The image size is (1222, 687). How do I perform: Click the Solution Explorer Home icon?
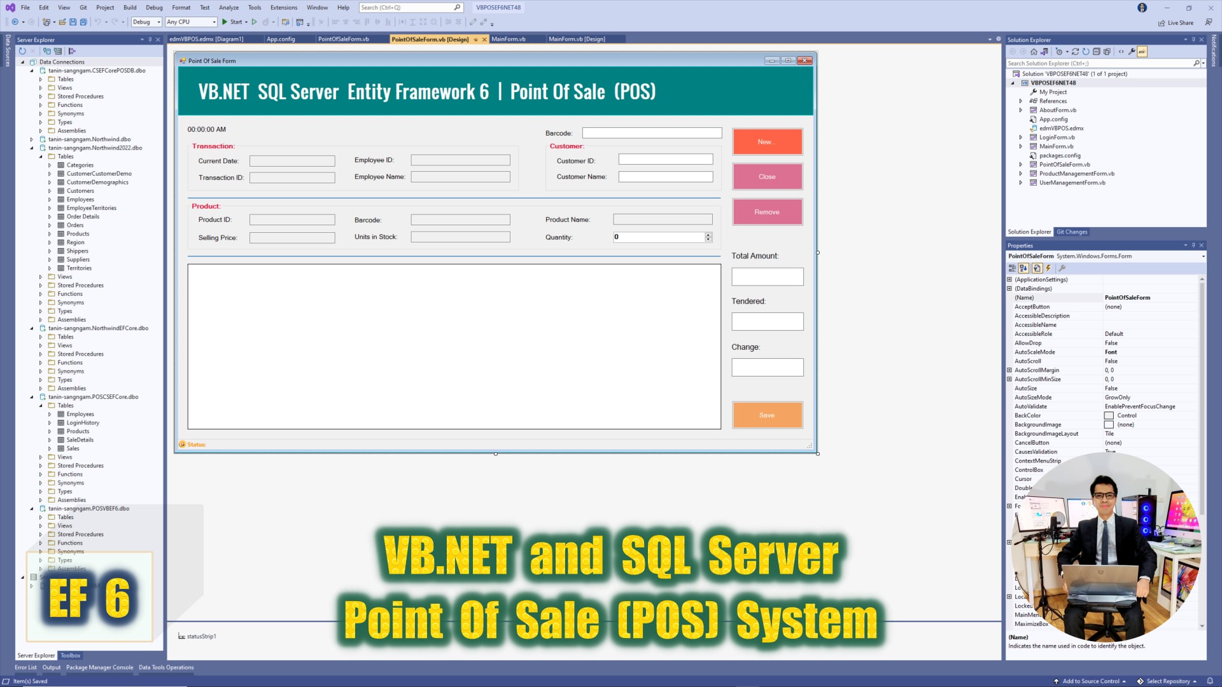coord(1034,52)
